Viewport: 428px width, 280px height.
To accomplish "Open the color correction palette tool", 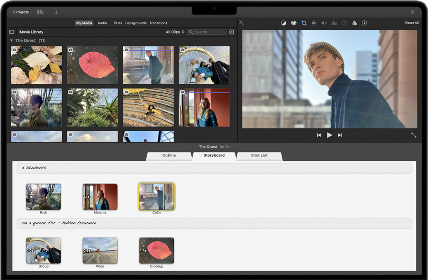I will (293, 23).
